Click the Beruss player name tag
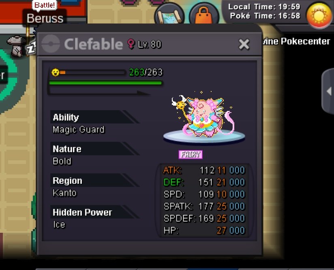 [x=45, y=18]
